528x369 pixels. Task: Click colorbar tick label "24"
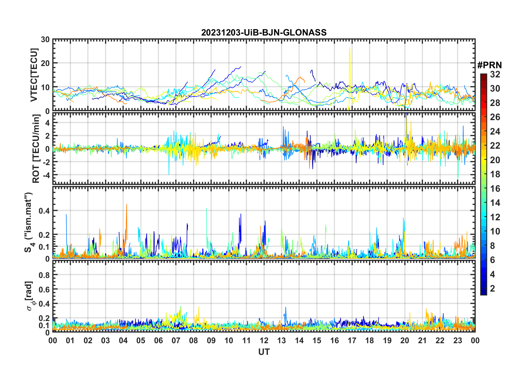coord(495,132)
